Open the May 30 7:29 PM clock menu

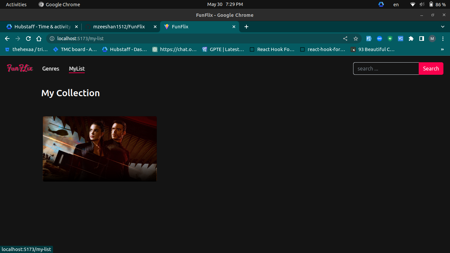pos(225,4)
